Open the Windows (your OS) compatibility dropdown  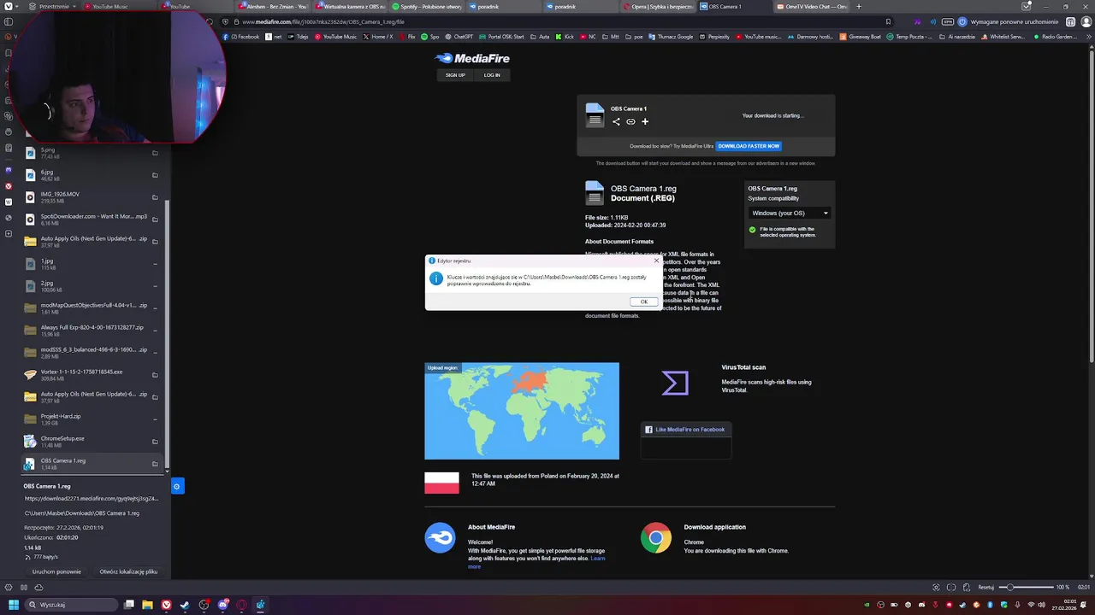pos(790,213)
